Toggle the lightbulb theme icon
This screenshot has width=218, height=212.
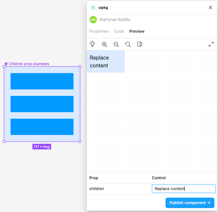click(x=93, y=44)
